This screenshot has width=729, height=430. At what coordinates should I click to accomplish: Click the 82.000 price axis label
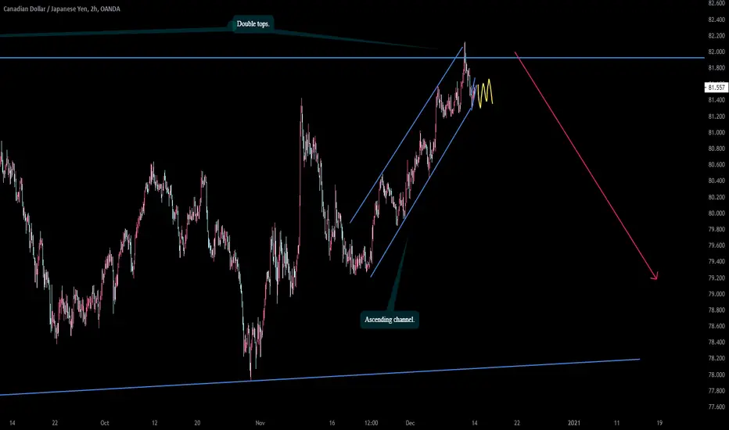pyautogui.click(x=716, y=52)
